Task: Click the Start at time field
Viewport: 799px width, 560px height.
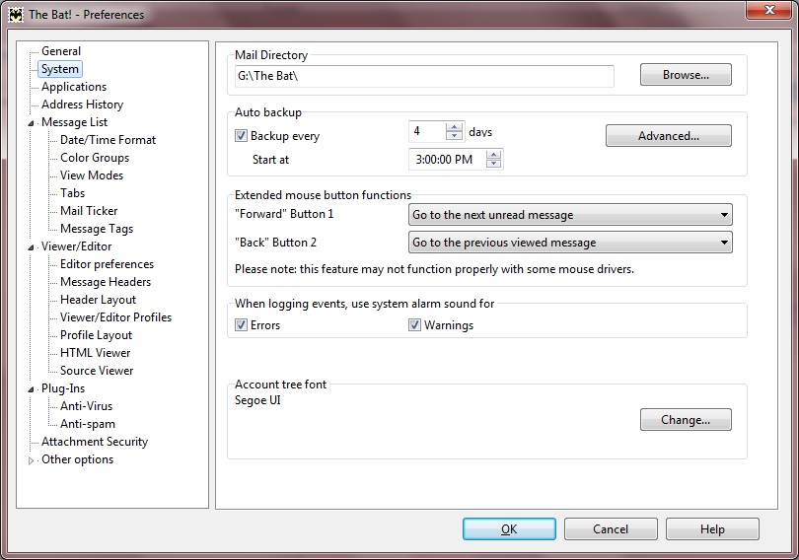Action: tap(447, 160)
